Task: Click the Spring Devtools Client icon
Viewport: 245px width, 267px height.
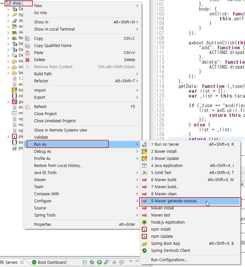Action: coord(144,251)
